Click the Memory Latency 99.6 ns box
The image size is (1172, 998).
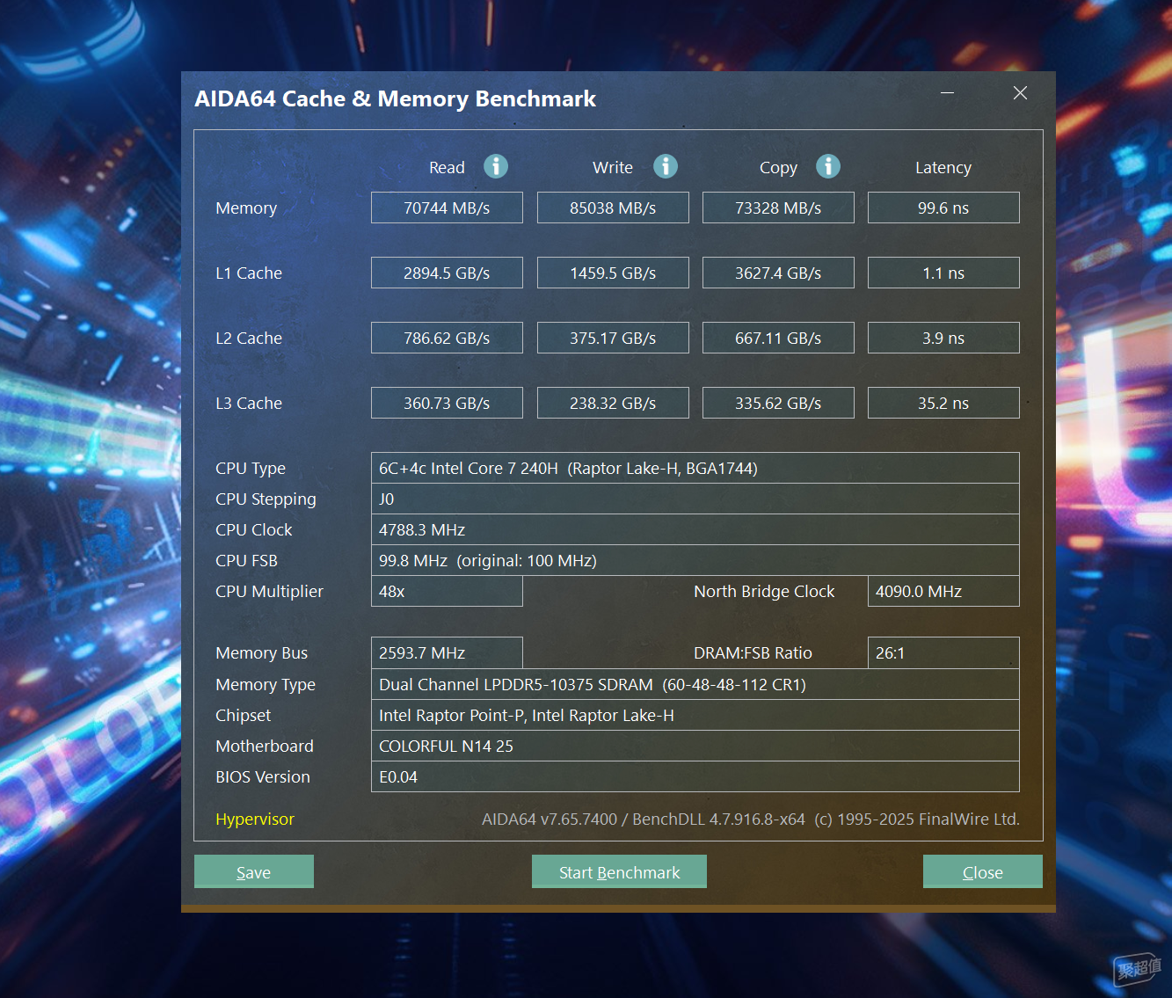pyautogui.click(x=943, y=208)
